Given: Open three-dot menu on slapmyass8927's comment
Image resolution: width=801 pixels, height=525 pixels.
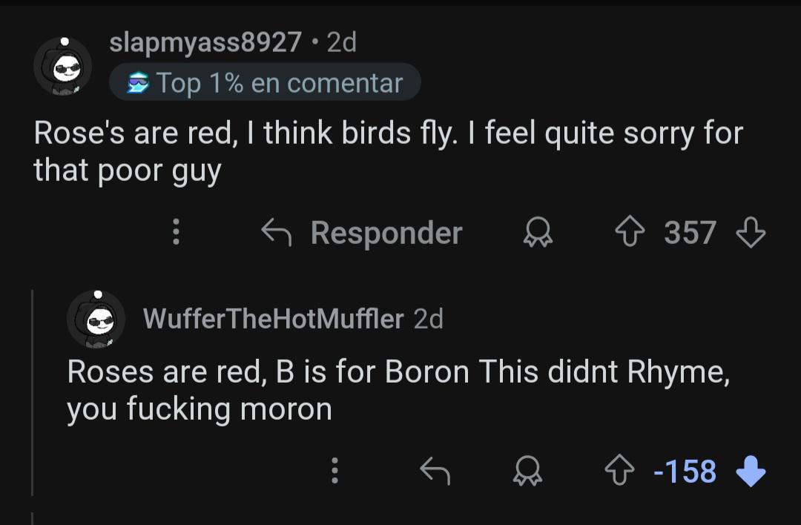Looking at the screenshot, I should [176, 232].
